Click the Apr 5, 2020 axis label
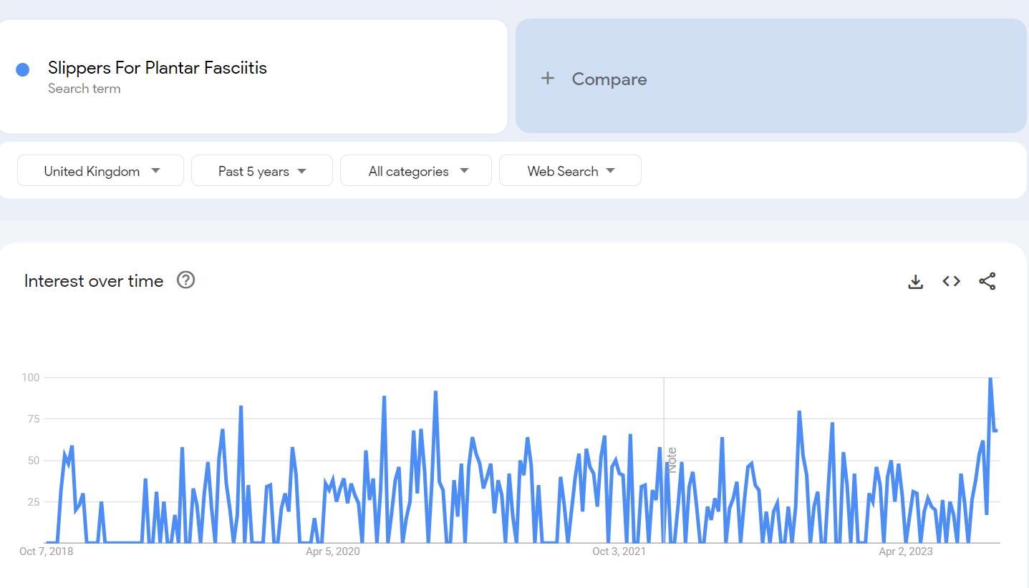1029x588 pixels. 333,552
